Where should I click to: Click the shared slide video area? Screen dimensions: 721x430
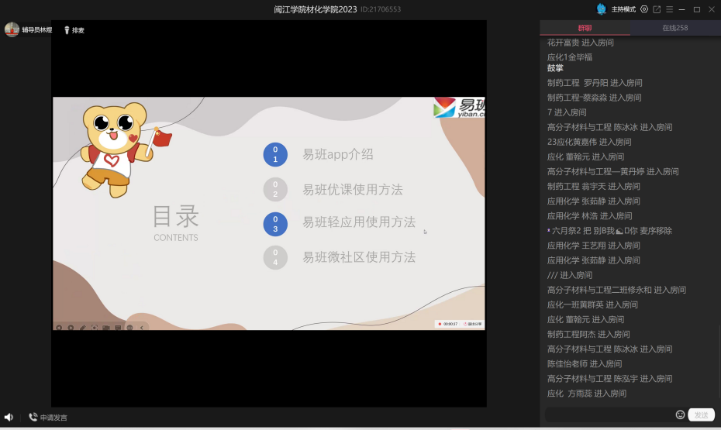coord(269,213)
